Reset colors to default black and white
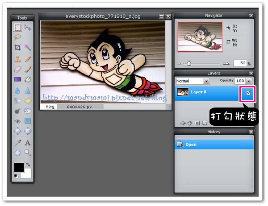The width and height of the screenshot is (268, 206). 16,176
